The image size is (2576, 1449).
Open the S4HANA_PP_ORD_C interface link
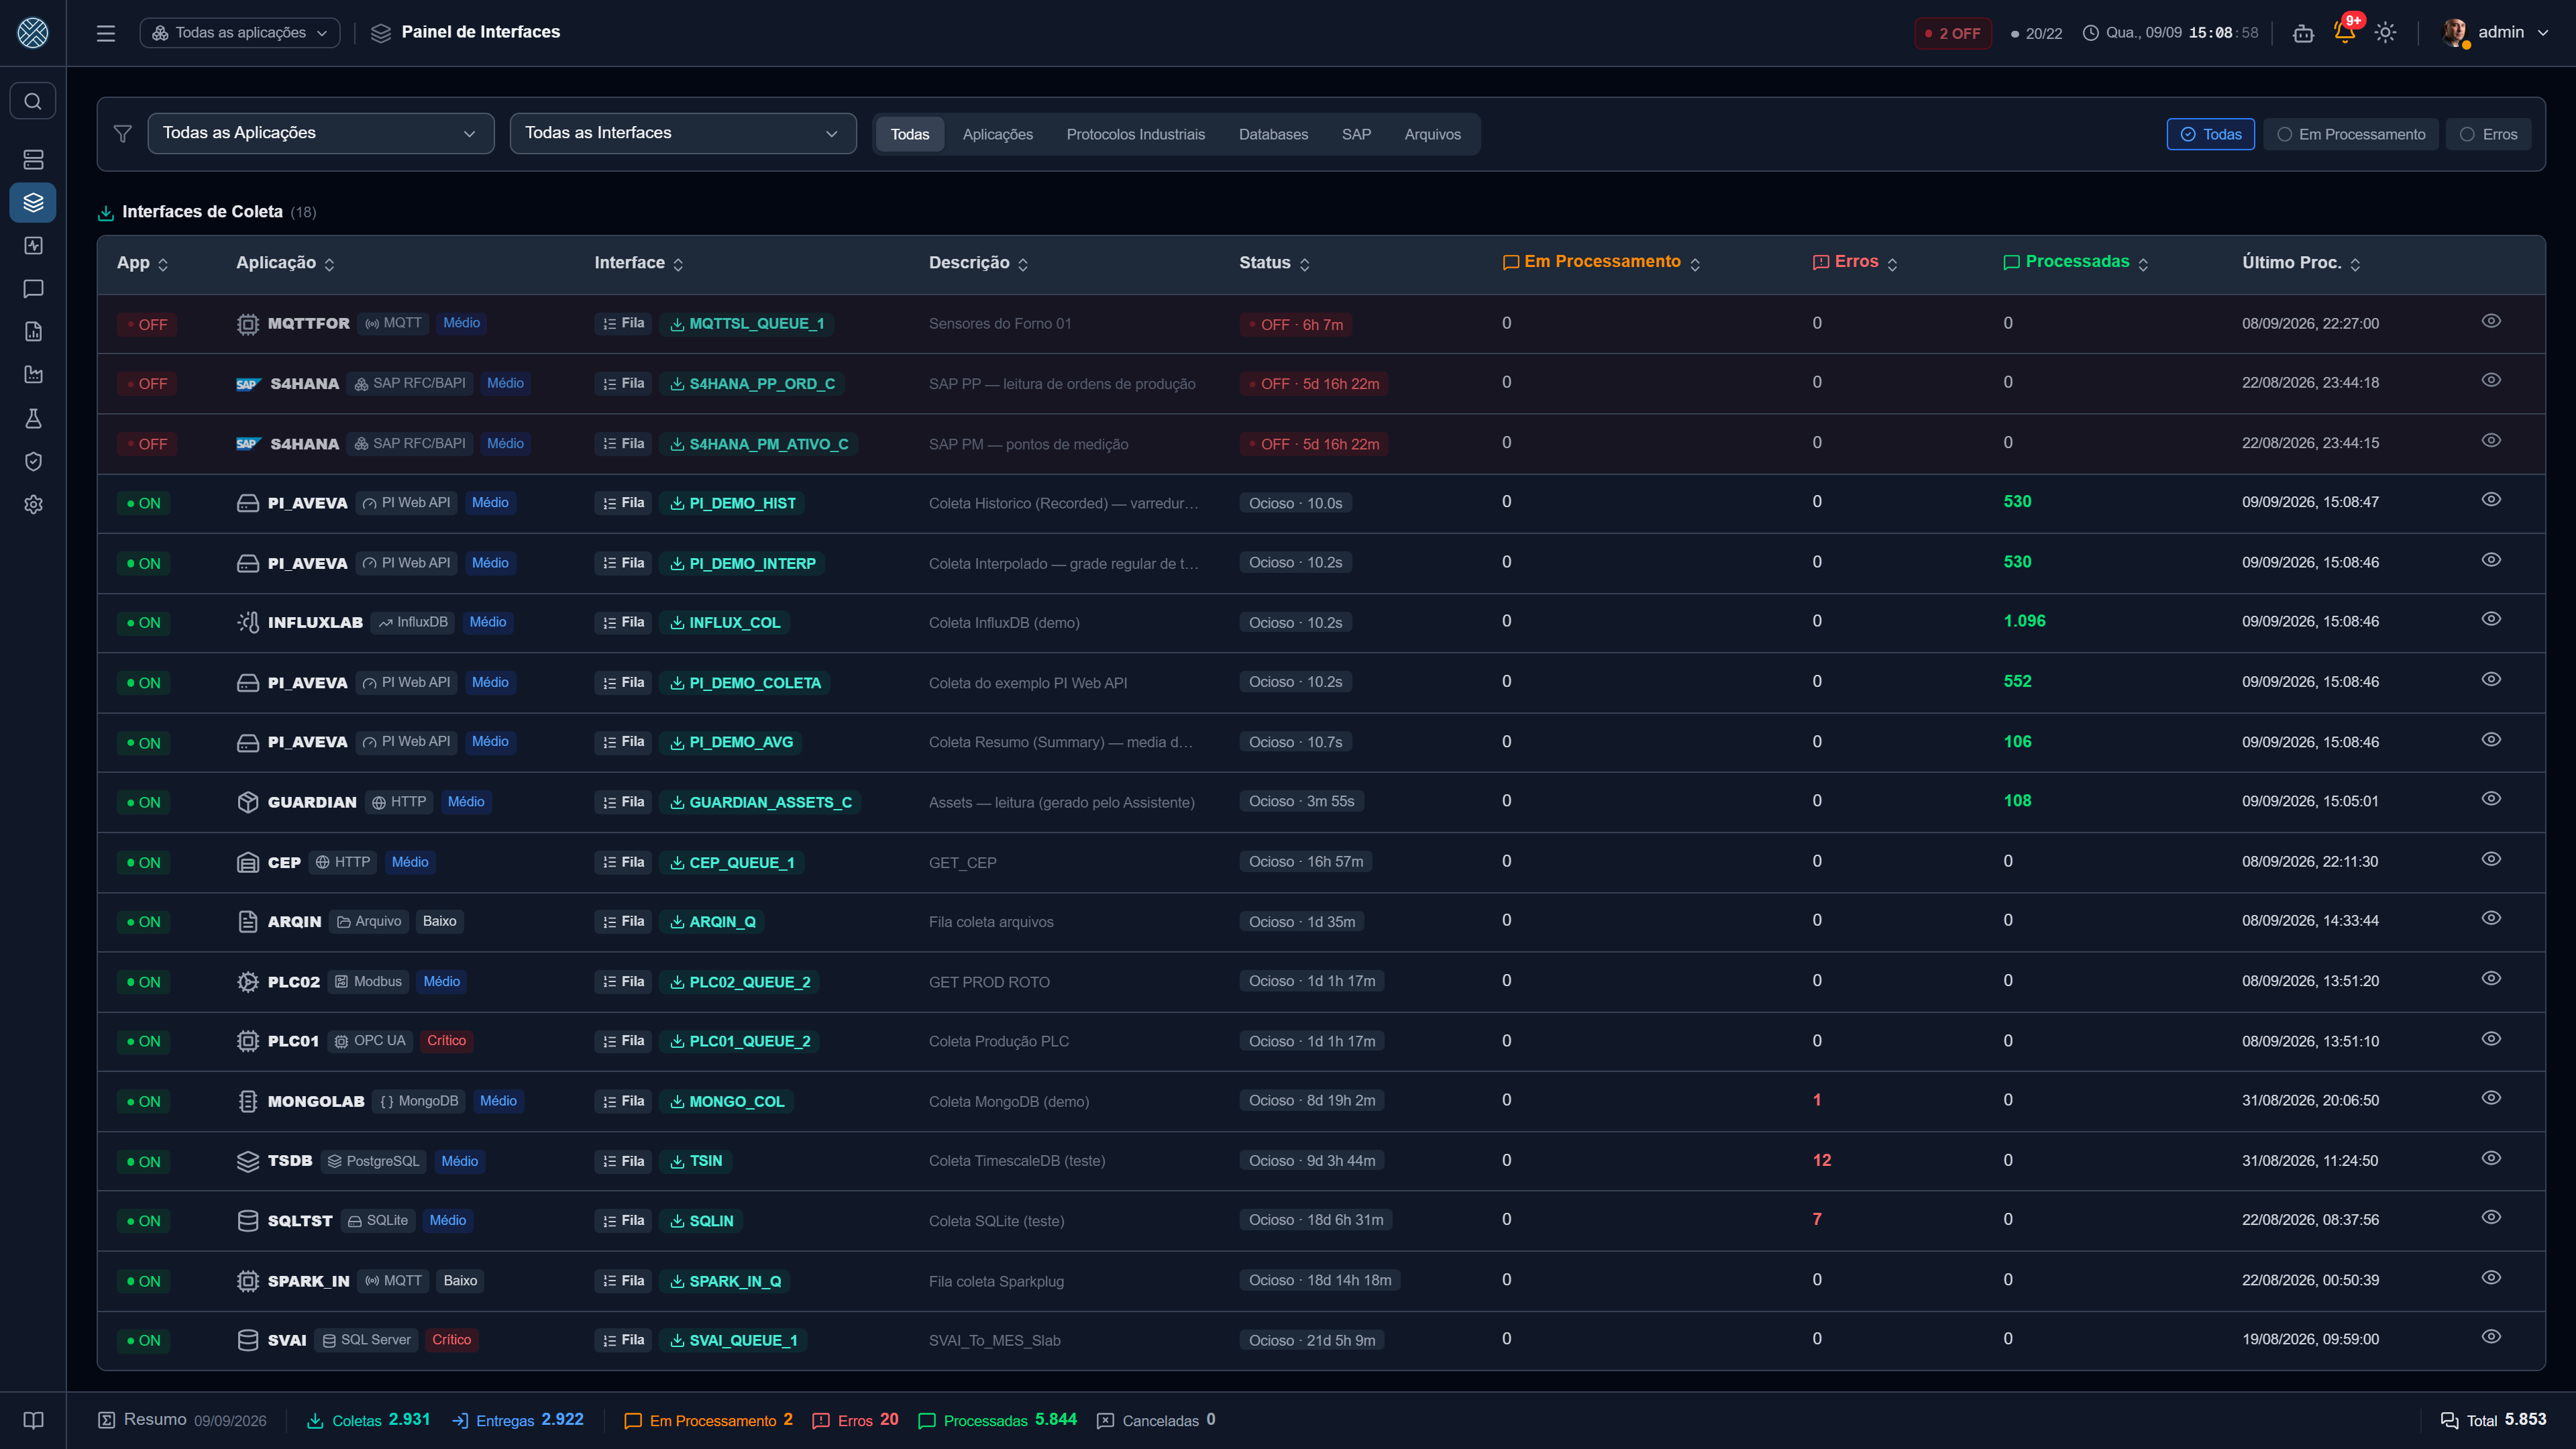752,384
